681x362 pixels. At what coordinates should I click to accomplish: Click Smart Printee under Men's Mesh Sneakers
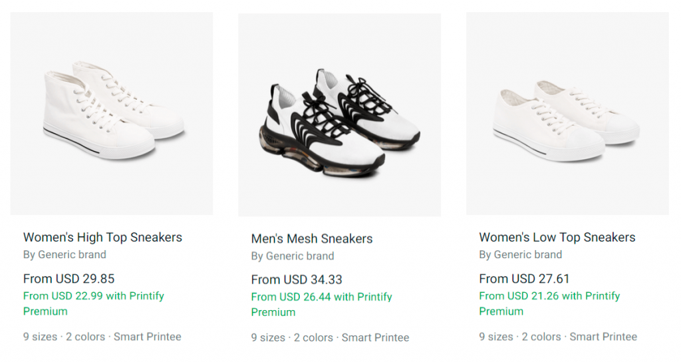click(376, 337)
